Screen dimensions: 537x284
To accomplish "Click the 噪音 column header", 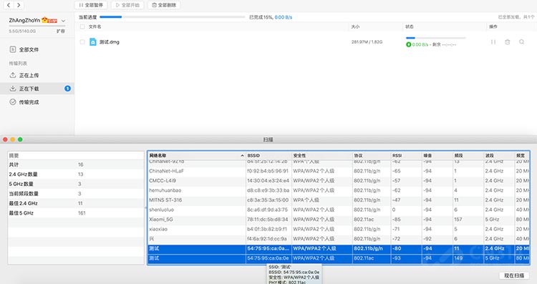I will 437,155.
